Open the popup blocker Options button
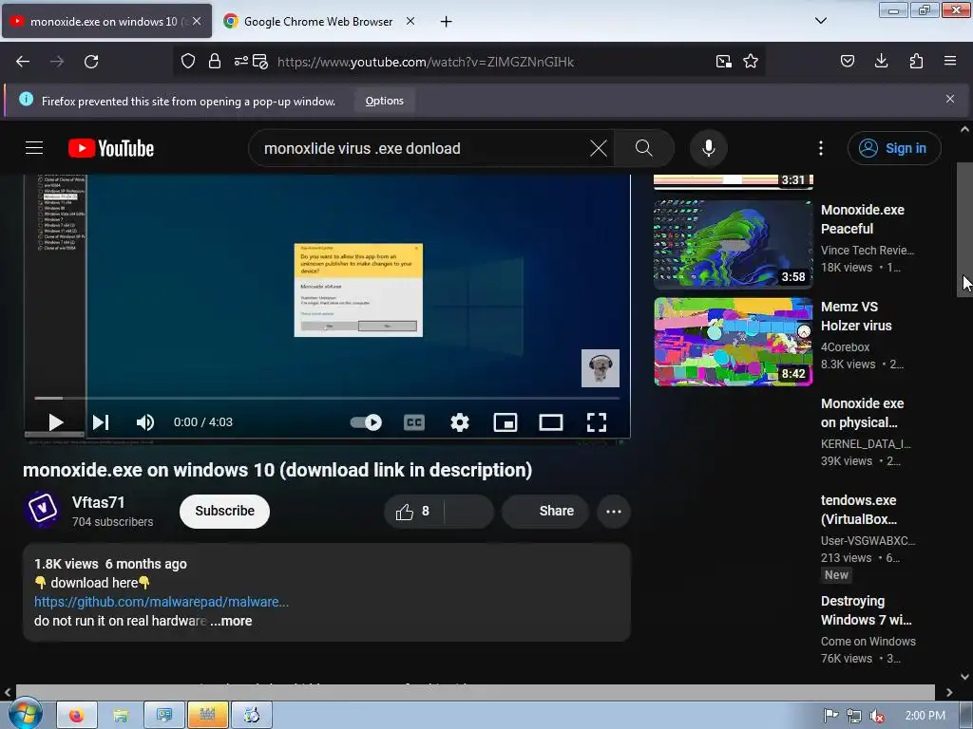973x729 pixels. (x=385, y=101)
